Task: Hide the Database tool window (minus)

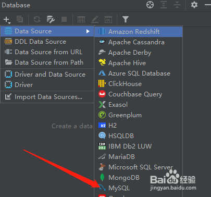Action: point(208,5)
